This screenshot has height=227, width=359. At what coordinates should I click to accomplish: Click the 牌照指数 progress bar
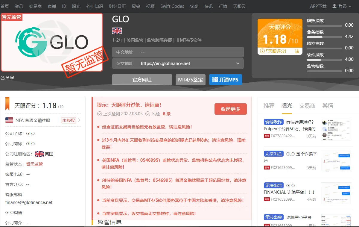click(x=325, y=26)
